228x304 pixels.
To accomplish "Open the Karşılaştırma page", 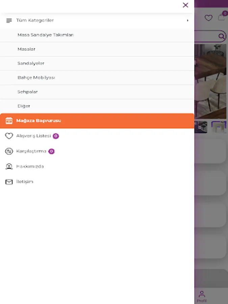I will [31, 151].
